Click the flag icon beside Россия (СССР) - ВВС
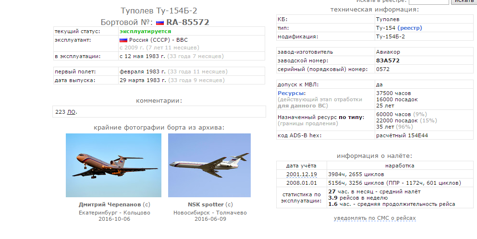This screenshot has height=239, width=477. [123, 40]
